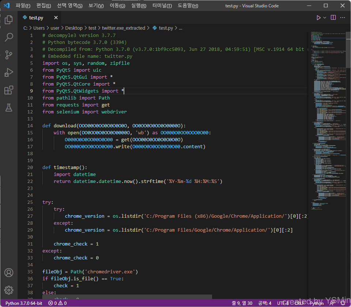Image resolution: width=351 pixels, height=307 pixels.
Task: Open the 편집(E) menu
Action: pos(44,5)
